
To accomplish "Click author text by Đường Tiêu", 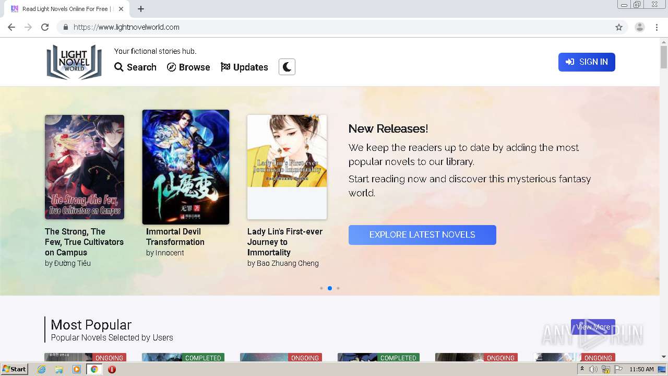I will point(68,263).
